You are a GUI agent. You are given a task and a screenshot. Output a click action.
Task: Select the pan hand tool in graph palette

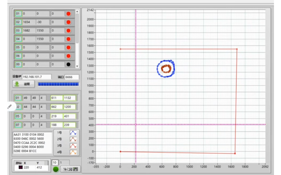point(75,169)
